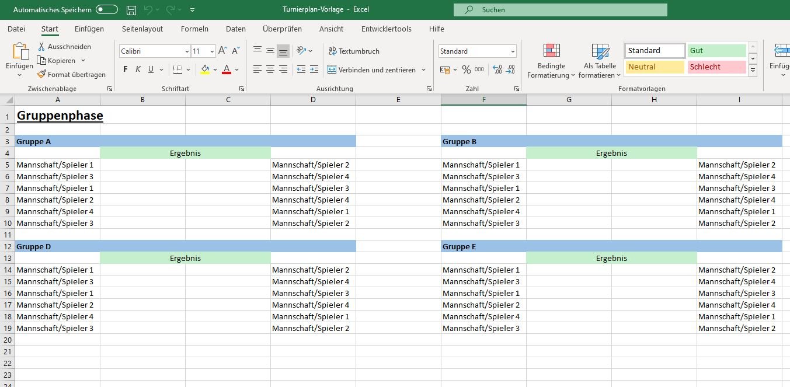Click the decrease indent icon
Screen dimensions: 790x387
pyautogui.click(x=301, y=69)
